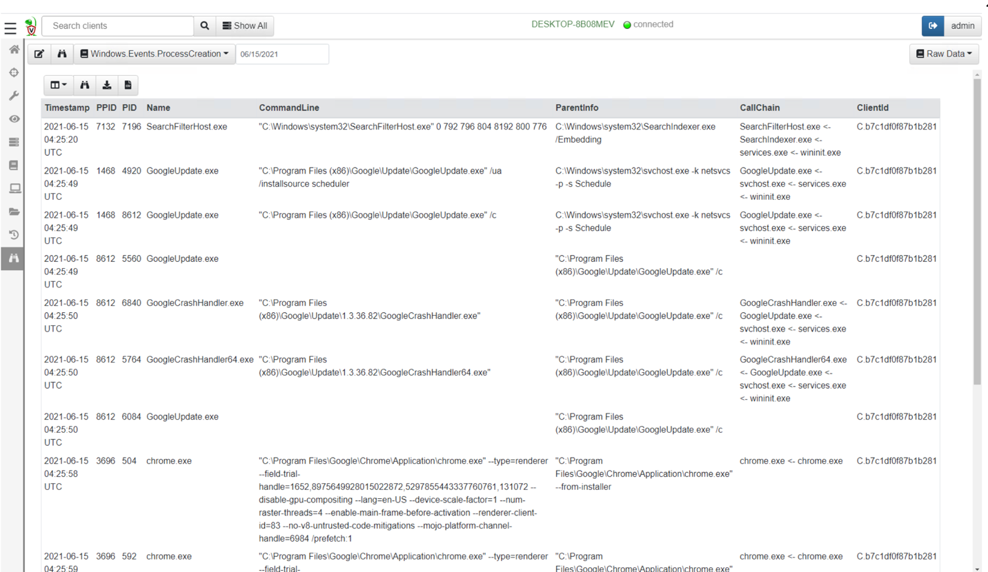Export results using the CSV file icon
Screen dimensions: 988x572
point(128,85)
